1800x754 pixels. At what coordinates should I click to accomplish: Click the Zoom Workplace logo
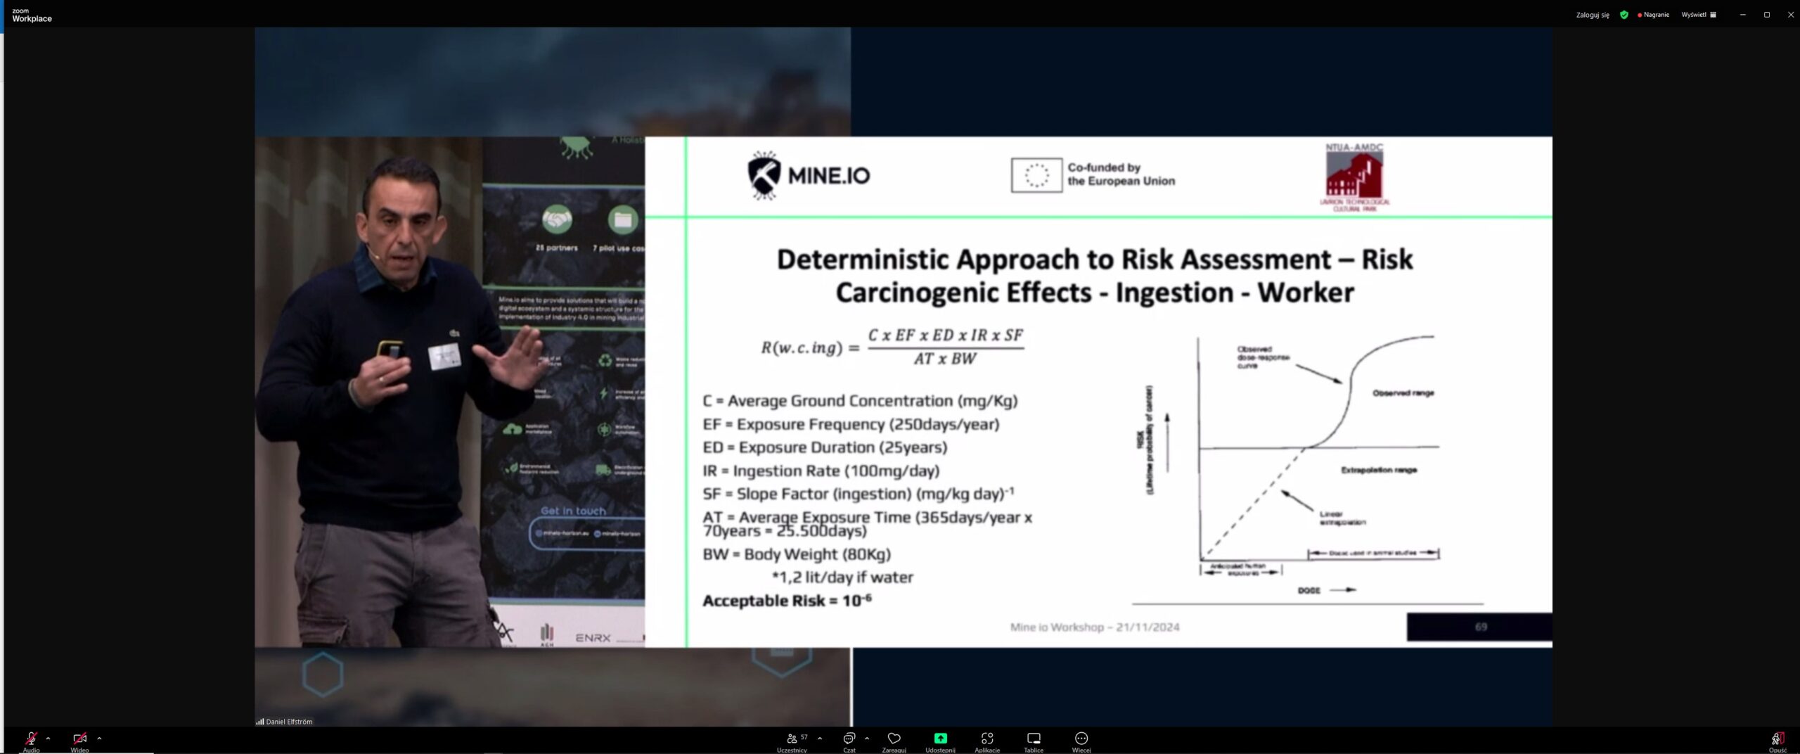[x=32, y=15]
